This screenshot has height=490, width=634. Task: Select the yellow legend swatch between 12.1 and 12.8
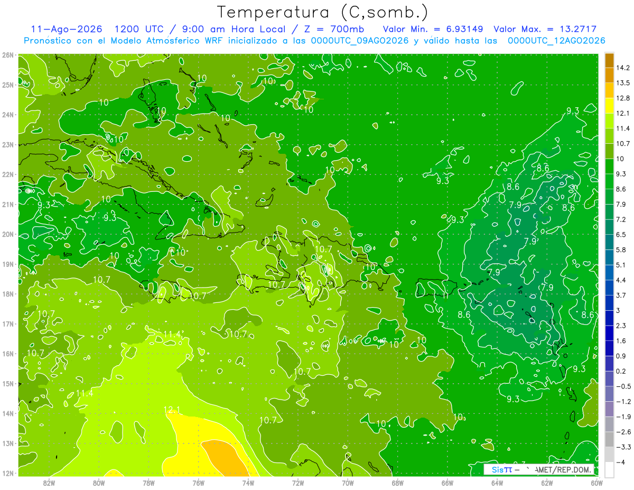pyautogui.click(x=609, y=106)
